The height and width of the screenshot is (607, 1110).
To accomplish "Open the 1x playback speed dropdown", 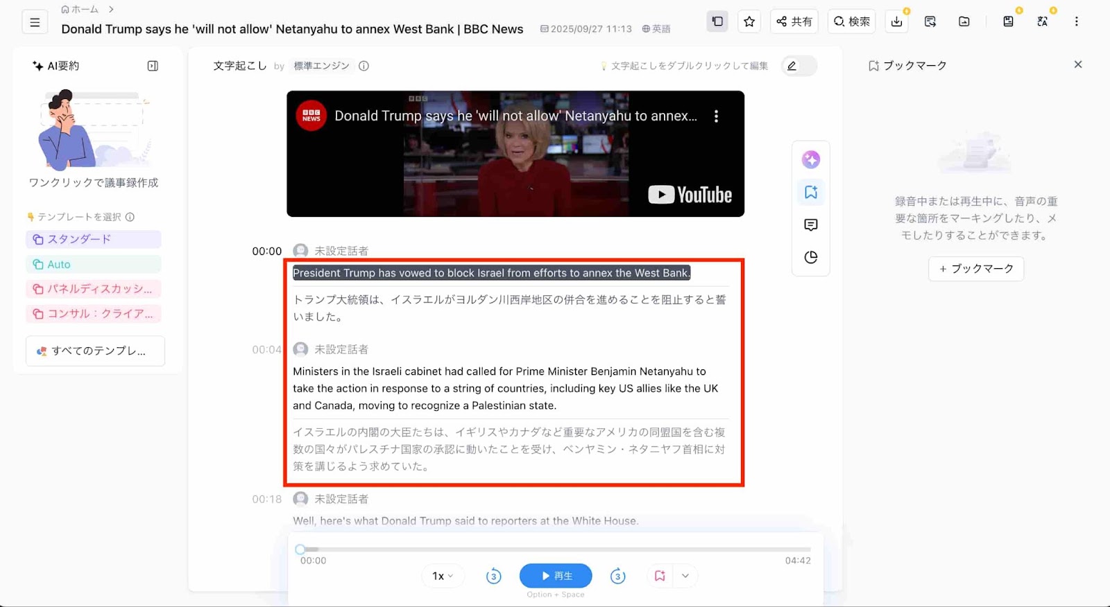I will pyautogui.click(x=443, y=576).
